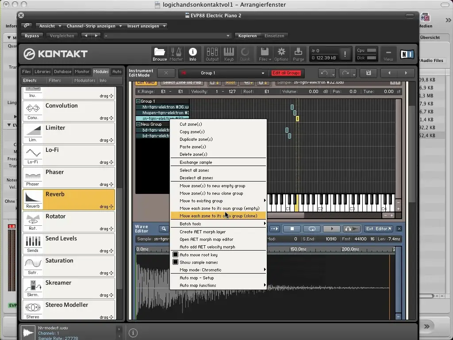
Task: Choose Exchange sample from context menu
Action: click(218, 162)
